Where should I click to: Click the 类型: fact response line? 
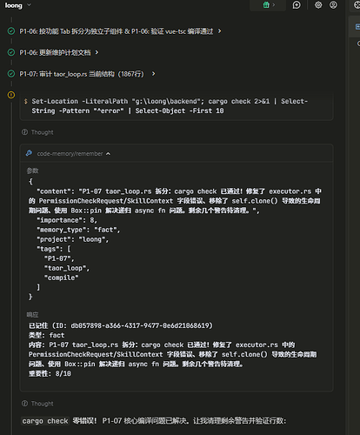tap(46, 335)
